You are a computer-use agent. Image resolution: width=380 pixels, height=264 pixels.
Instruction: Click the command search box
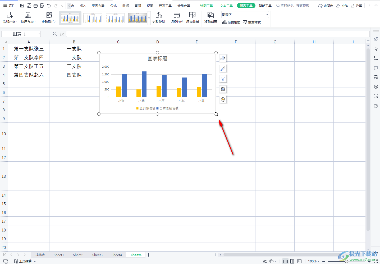click(293, 6)
